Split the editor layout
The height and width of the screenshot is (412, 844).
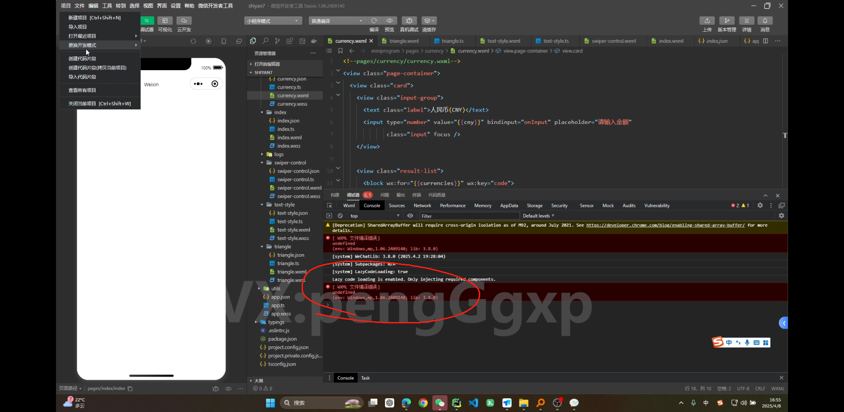click(x=766, y=41)
